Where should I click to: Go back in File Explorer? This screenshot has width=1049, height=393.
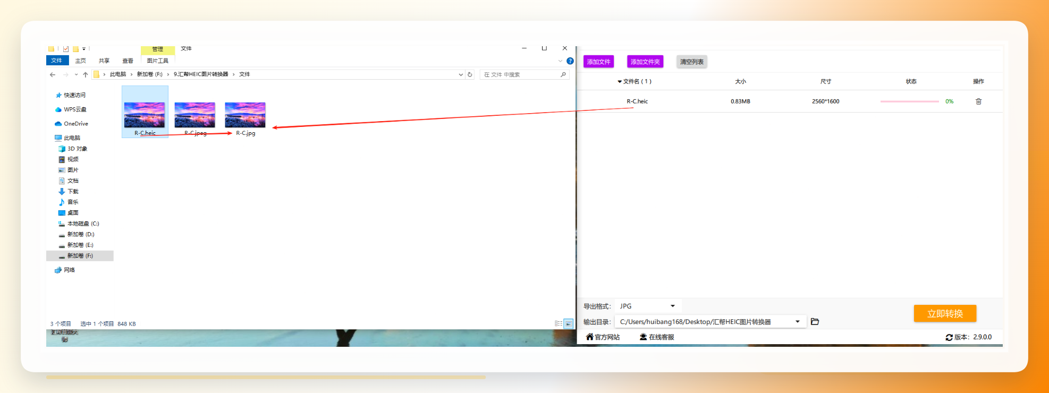tap(53, 75)
